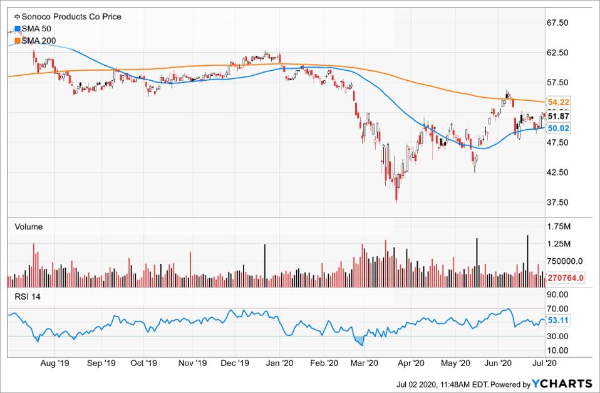Click the Sep '19 date axis label
The height and width of the screenshot is (393, 600).
click(x=101, y=363)
